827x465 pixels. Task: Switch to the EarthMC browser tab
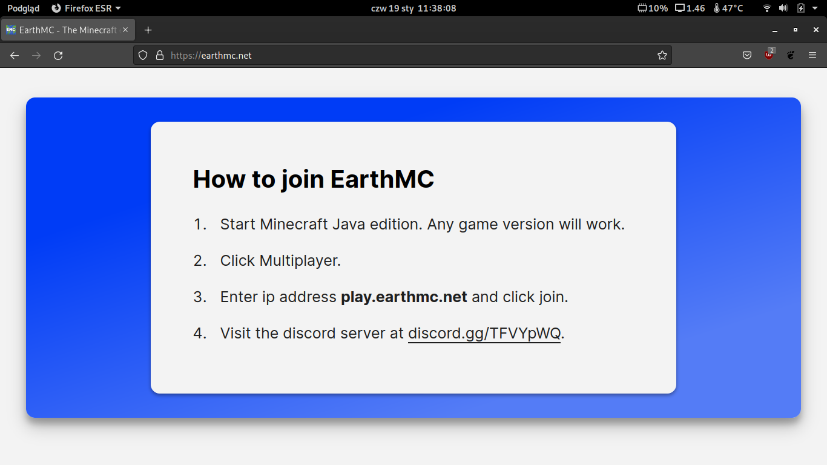64,29
